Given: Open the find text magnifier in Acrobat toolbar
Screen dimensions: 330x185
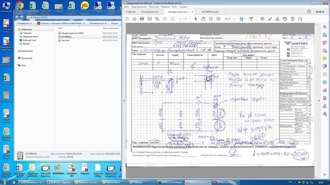Looking at the screenshot, I should pyautogui.click(x=157, y=19).
